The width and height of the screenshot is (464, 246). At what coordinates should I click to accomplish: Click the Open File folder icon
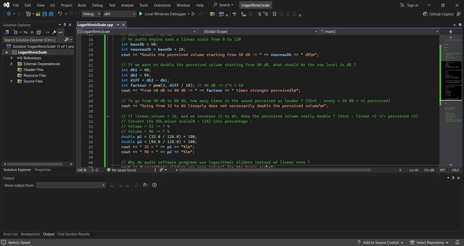pos(38,14)
